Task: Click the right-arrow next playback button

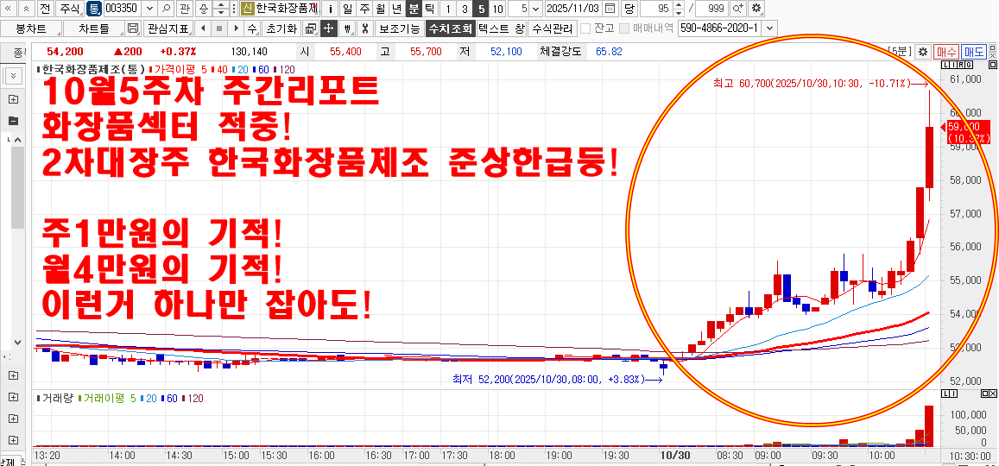Action: click(237, 28)
